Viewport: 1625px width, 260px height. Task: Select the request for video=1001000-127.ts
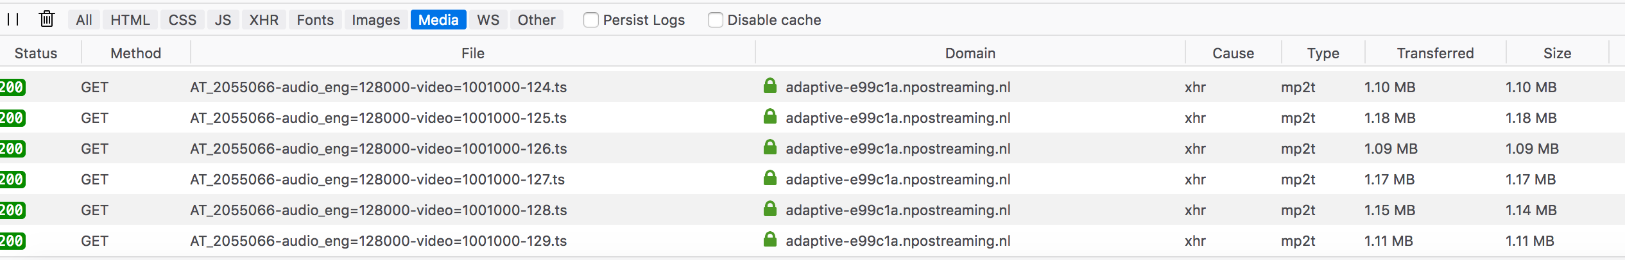[812, 179]
